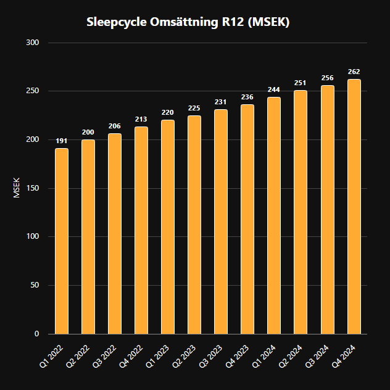390x390 pixels.
Task: Select the Q4 2023 bar
Action: click(x=247, y=220)
